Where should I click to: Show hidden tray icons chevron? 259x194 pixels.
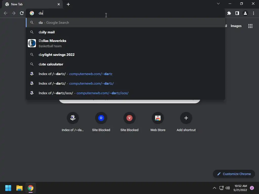pos(214,188)
